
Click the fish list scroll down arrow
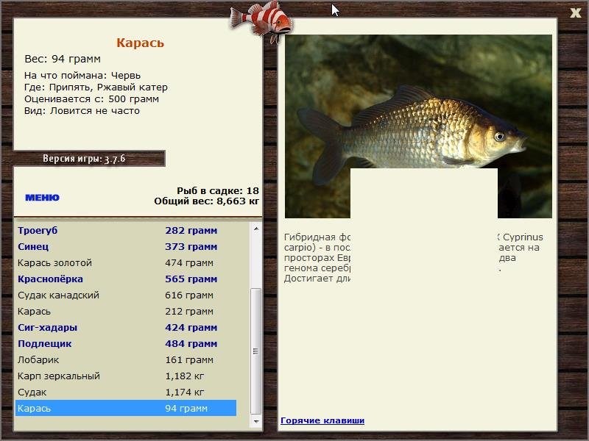[x=255, y=421]
